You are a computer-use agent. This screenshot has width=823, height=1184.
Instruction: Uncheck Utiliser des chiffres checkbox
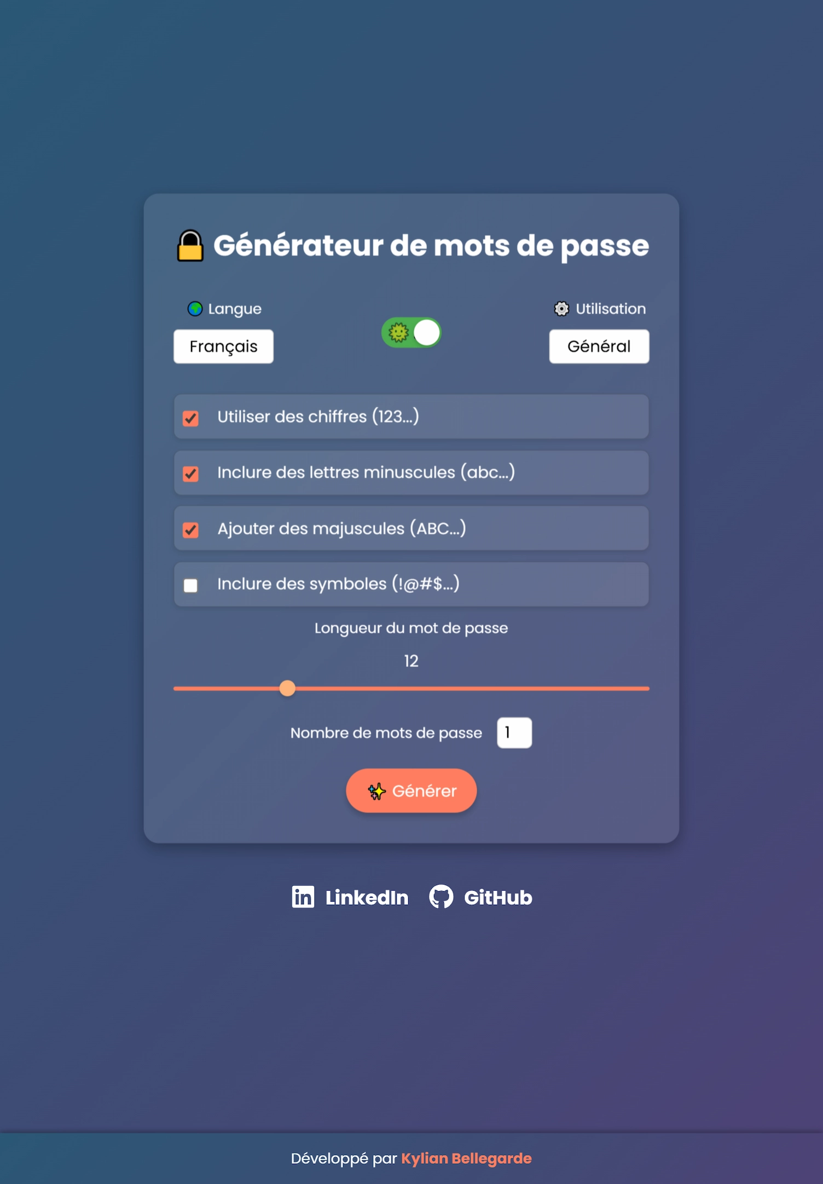click(x=190, y=418)
